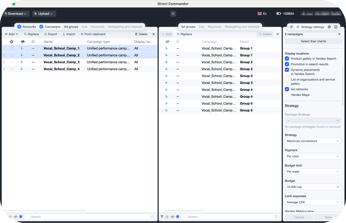Viewport: 346px width, 223px height.
Task: Click the edit icon beside Strategy settings
Action: [291, 27]
